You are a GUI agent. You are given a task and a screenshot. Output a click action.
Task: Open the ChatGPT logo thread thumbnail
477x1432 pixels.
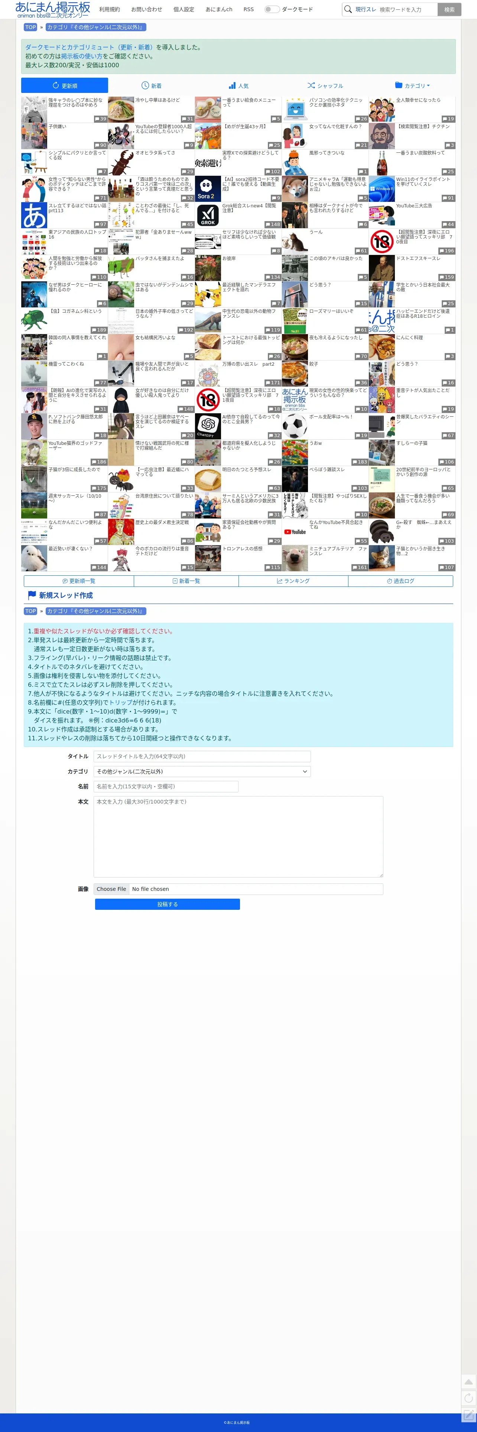(x=208, y=426)
